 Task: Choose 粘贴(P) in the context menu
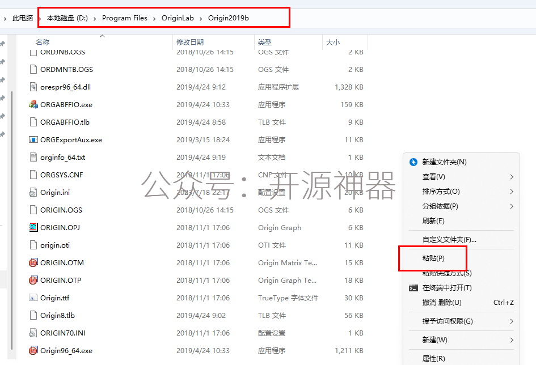point(433,258)
